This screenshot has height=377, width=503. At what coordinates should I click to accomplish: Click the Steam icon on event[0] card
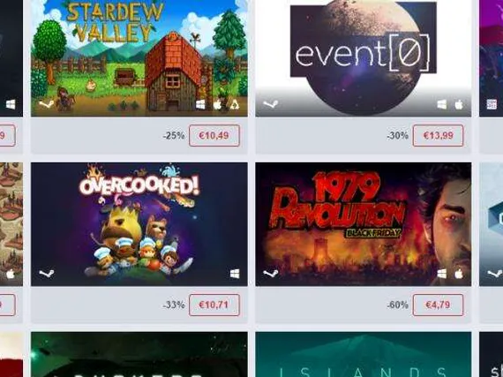270,104
